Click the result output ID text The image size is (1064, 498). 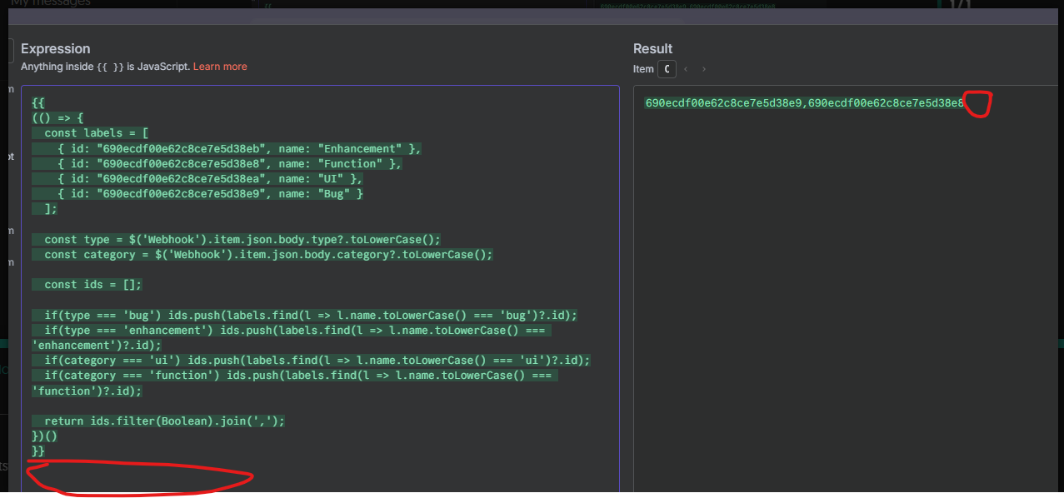pos(804,103)
